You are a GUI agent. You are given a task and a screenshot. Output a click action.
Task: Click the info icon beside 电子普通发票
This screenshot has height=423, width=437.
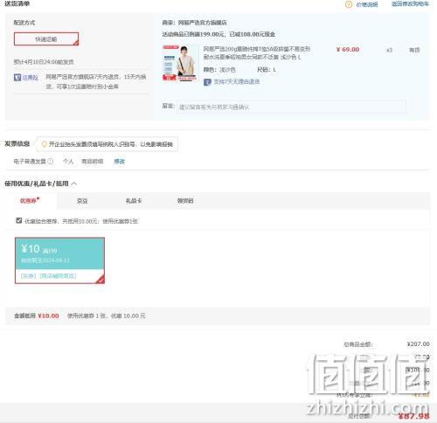point(51,161)
